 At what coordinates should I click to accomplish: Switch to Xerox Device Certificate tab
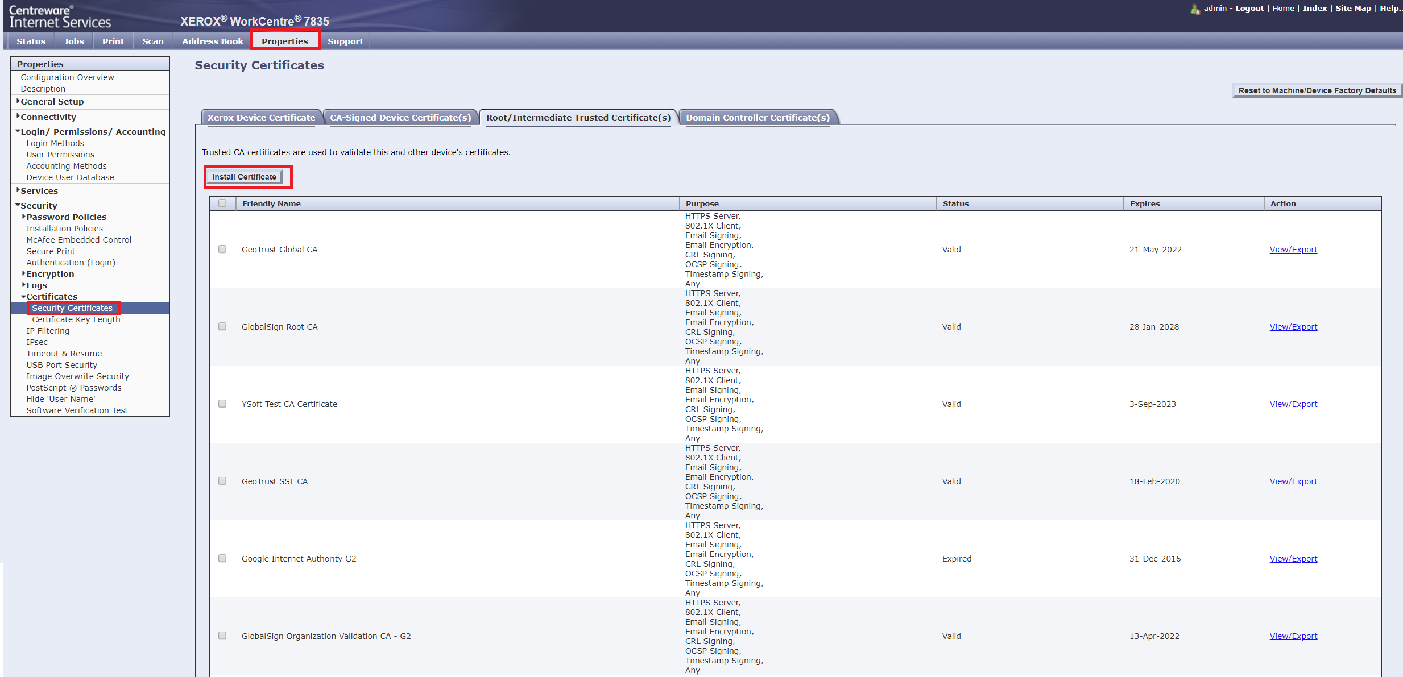coord(261,118)
